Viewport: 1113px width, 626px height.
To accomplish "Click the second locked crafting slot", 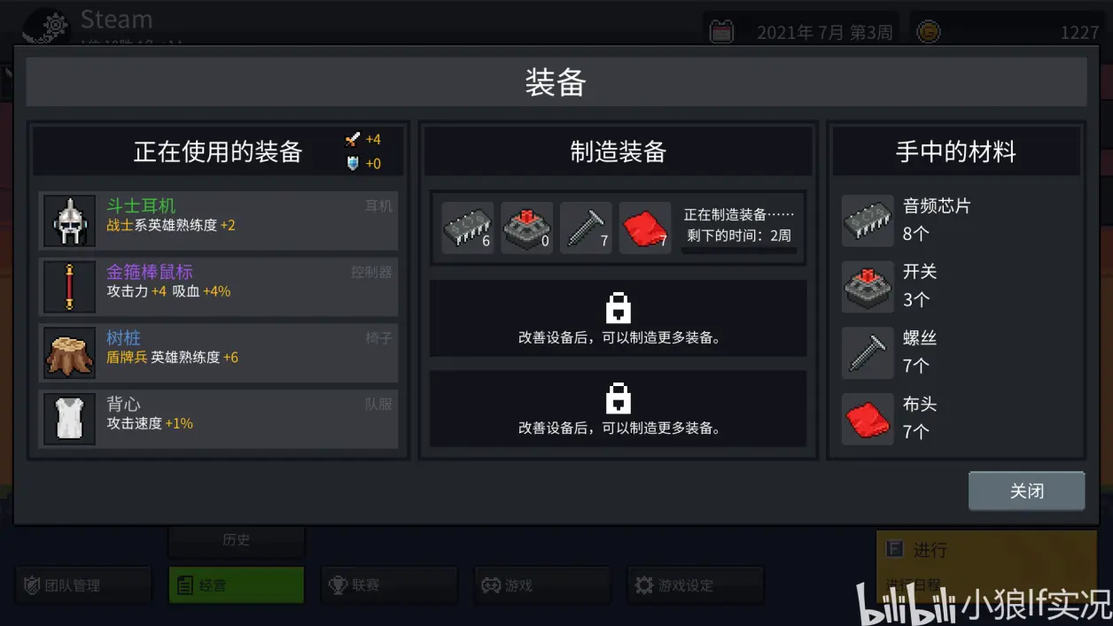I will (x=618, y=408).
